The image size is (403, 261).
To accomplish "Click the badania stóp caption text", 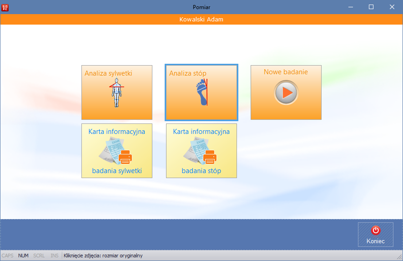I will [x=201, y=171].
